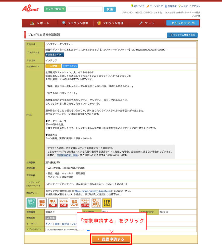Click the プログラム提携申請確認 page heading
Viewport: 222px width, 248px height.
(x=44, y=35)
